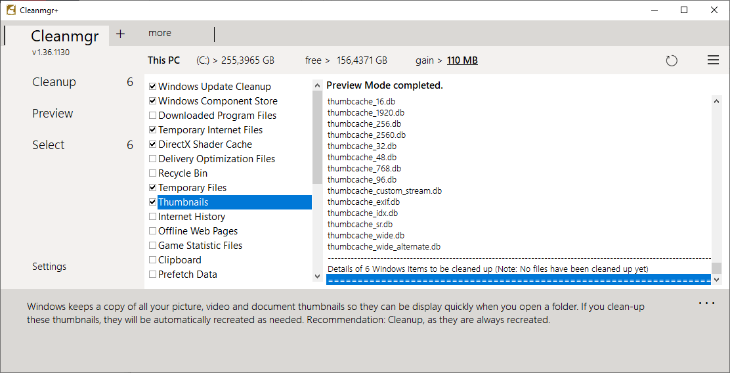Viewport: 730px width, 373px height.
Task: Click the preview log scroll down arrow
Action: pos(716,279)
